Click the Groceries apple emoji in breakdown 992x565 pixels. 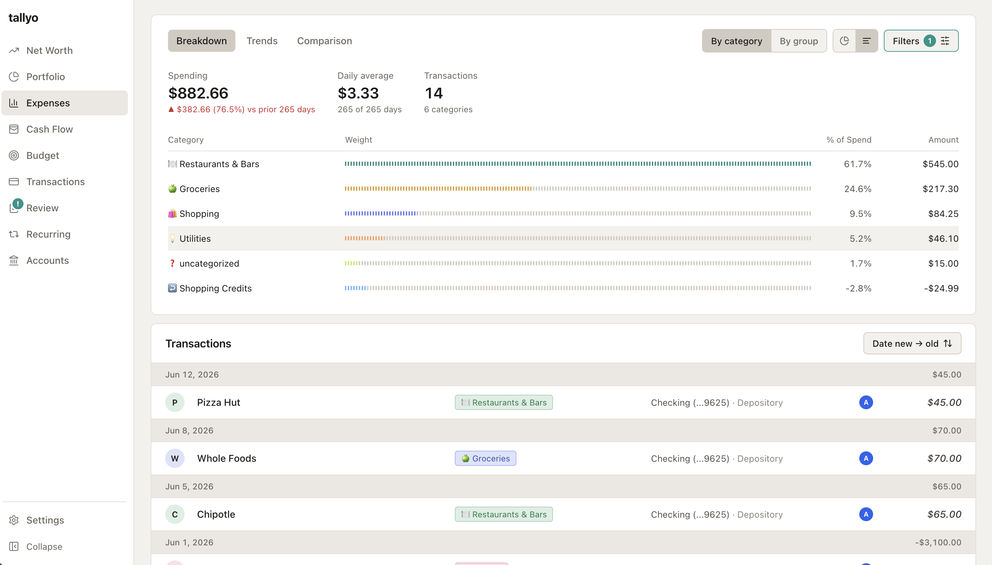tap(172, 189)
